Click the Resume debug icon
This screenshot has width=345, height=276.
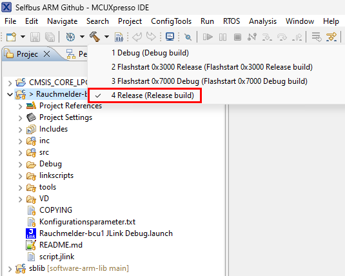pos(208,37)
